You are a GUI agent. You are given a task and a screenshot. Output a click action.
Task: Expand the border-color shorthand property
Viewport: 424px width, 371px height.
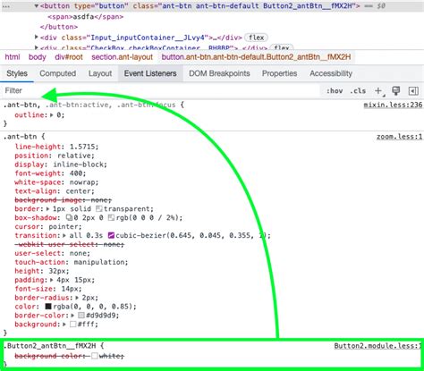click(72, 316)
